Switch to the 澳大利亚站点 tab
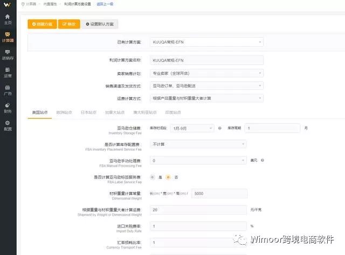 [145, 113]
